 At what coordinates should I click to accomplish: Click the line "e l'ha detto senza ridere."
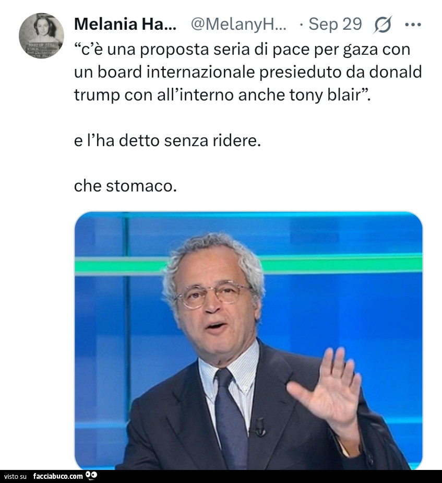tap(168, 141)
